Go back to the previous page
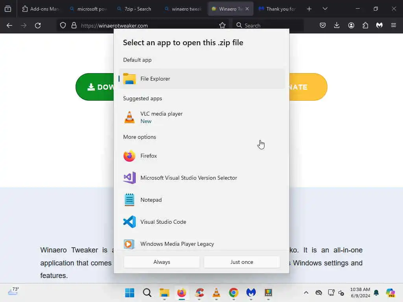 tap(9, 26)
